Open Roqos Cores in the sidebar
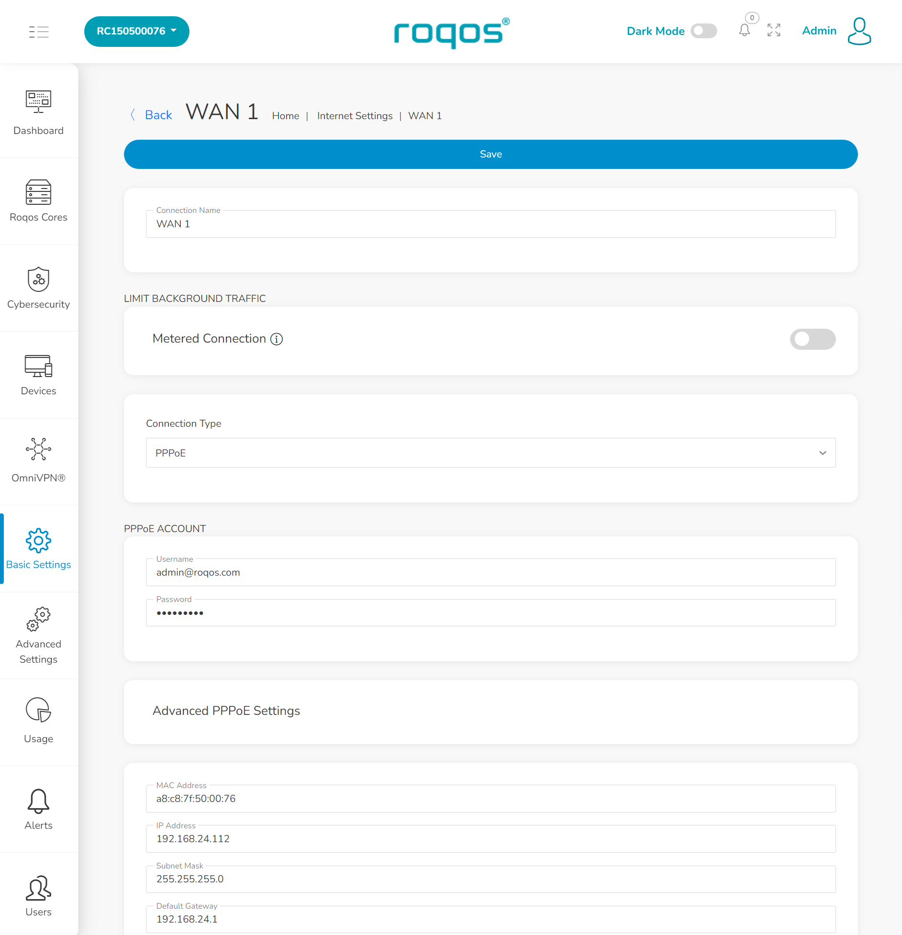The height and width of the screenshot is (935, 902). click(38, 200)
